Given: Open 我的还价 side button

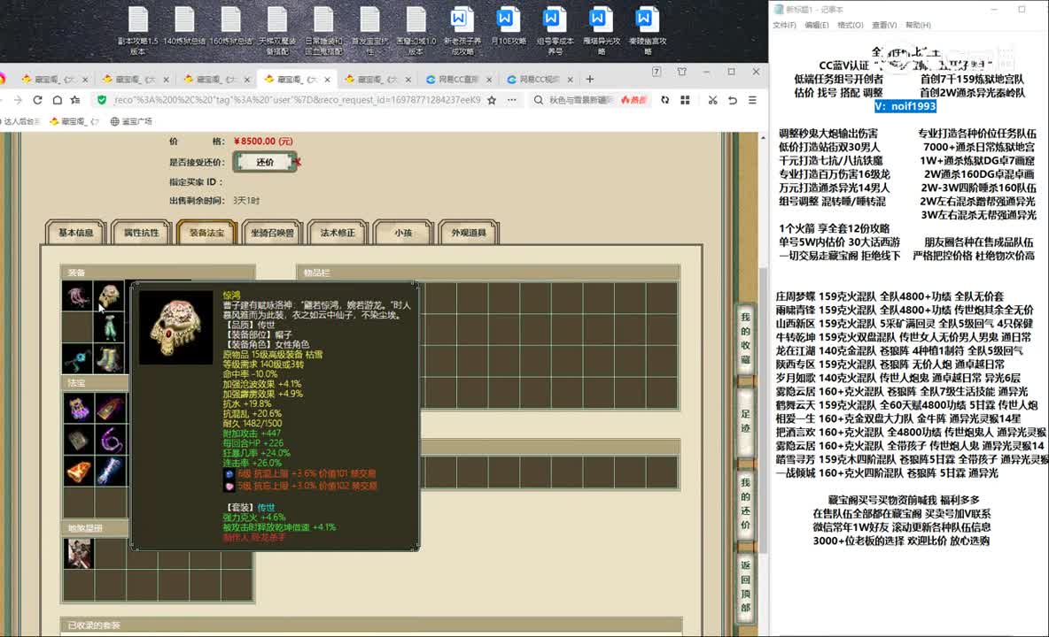Looking at the screenshot, I should point(745,503).
